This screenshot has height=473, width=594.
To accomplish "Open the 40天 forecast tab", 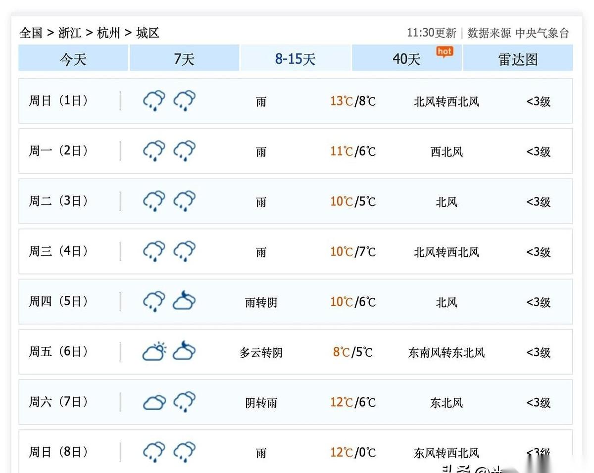I will pyautogui.click(x=407, y=58).
